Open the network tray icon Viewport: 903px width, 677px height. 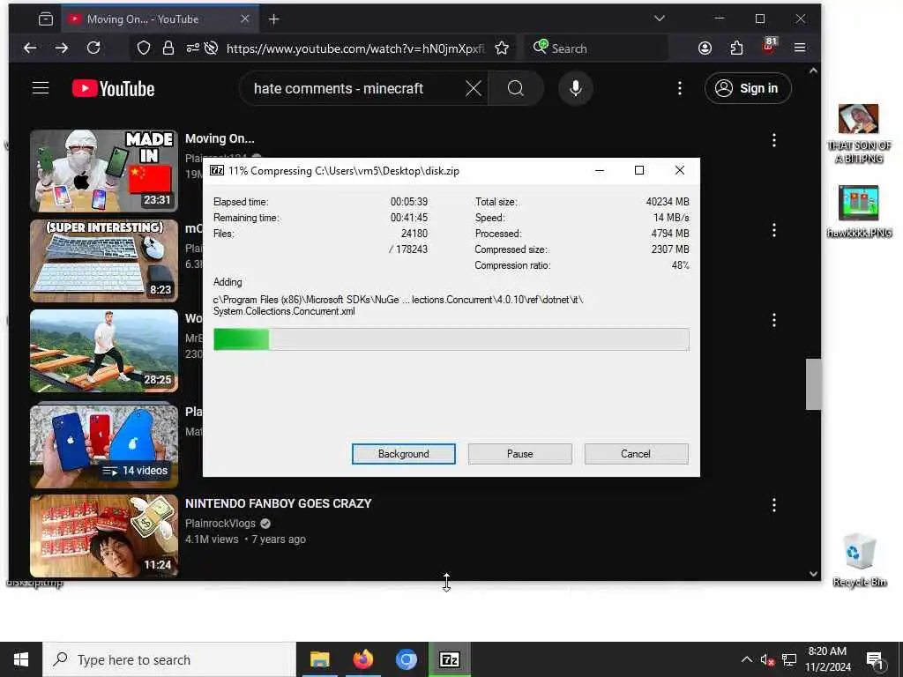[x=789, y=659]
